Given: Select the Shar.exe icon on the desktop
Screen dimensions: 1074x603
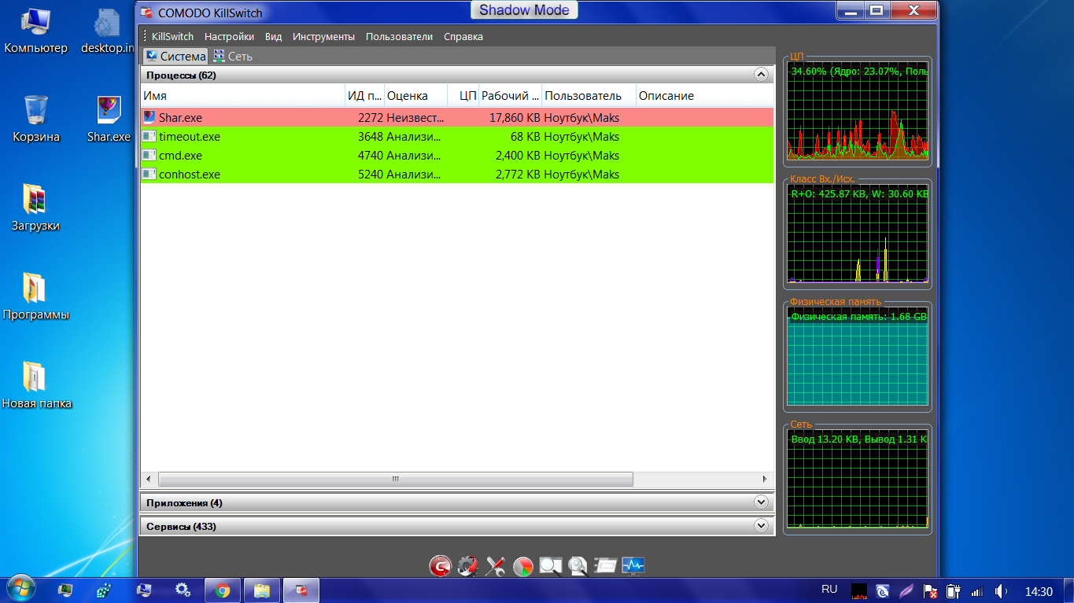Looking at the screenshot, I should [109, 119].
